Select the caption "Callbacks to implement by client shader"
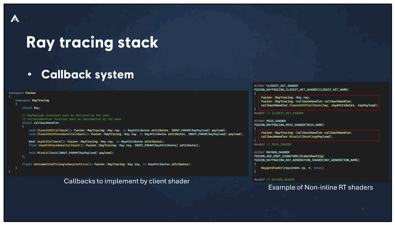 pyautogui.click(x=127, y=181)
